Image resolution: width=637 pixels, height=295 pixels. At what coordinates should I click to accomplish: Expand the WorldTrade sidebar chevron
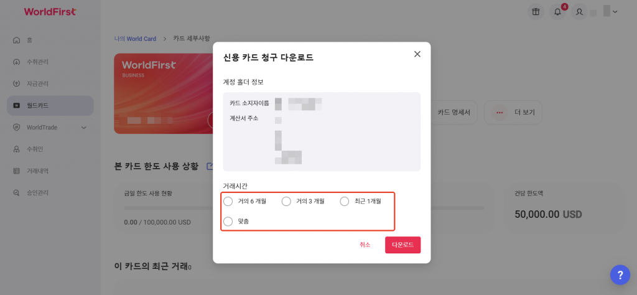tap(84, 128)
